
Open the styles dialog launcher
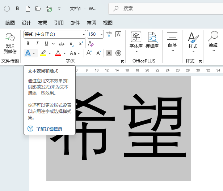(201, 62)
